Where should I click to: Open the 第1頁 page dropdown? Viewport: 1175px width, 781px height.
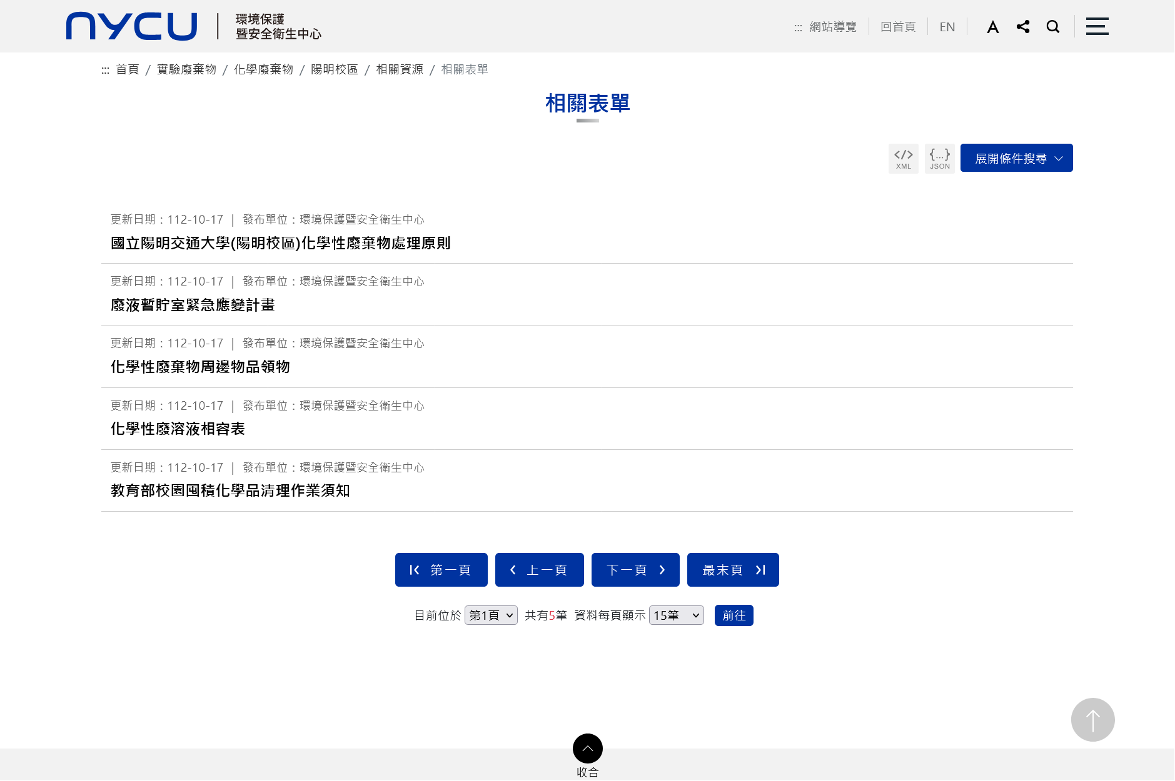[491, 615]
